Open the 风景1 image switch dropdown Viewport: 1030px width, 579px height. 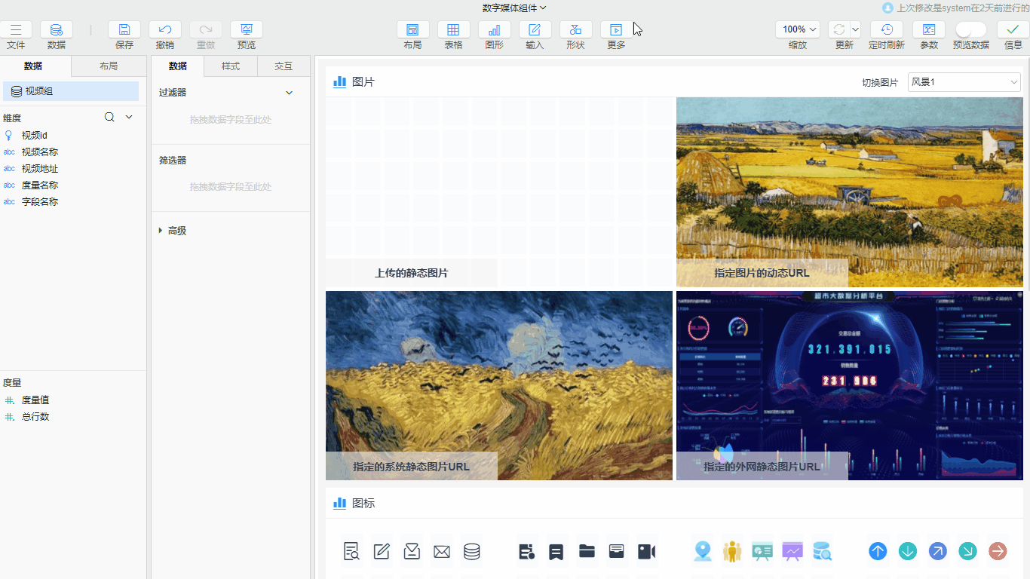[x=964, y=82]
